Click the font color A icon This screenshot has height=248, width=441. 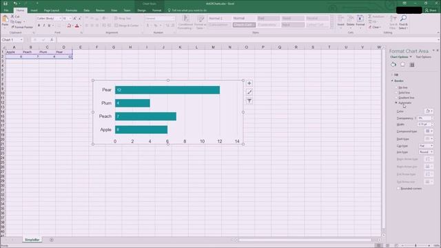pos(76,25)
